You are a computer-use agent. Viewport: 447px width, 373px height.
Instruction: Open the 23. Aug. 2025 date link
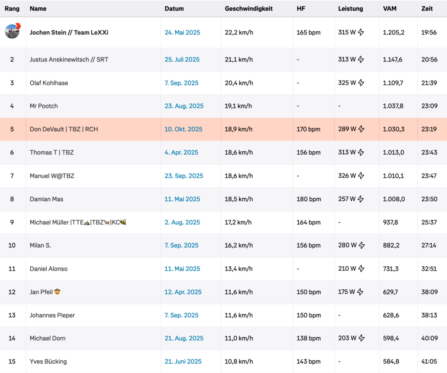click(x=184, y=106)
